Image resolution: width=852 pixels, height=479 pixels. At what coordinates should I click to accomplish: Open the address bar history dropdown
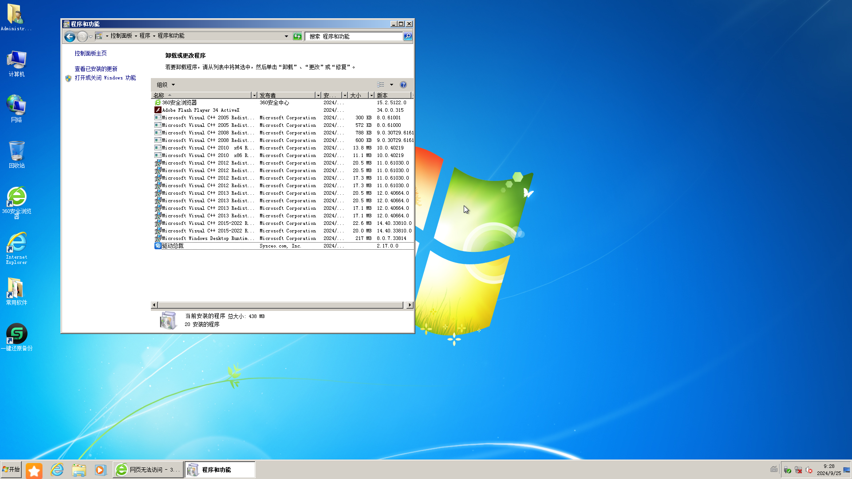[286, 36]
